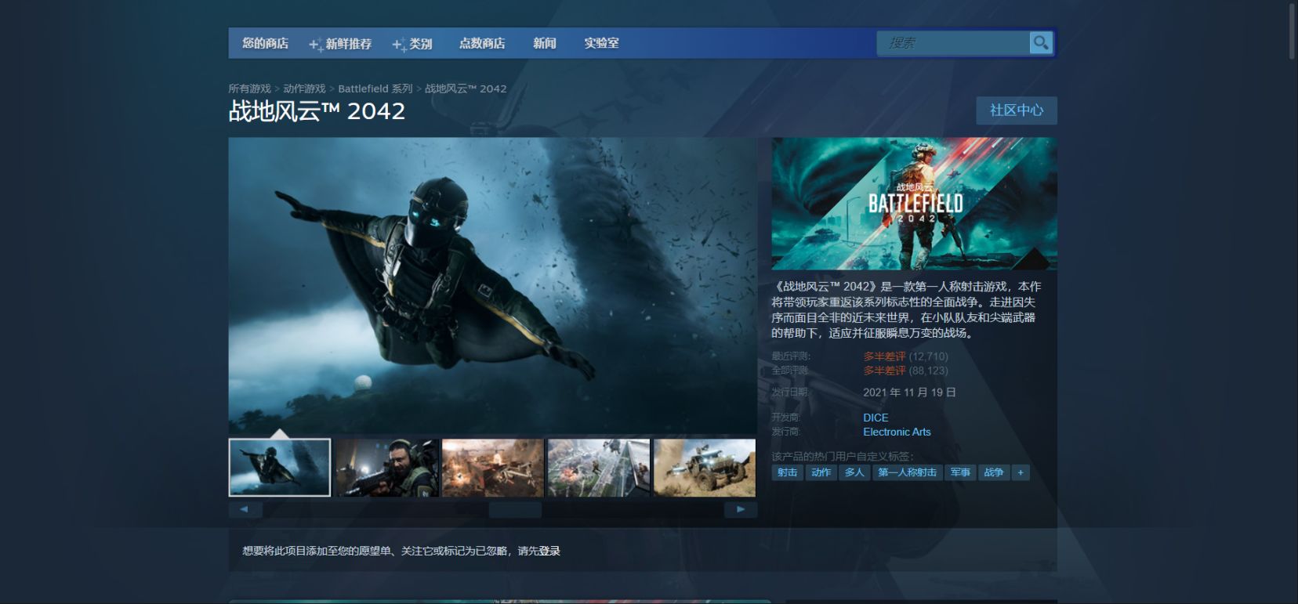Click the large wingsuit screenshot preview
This screenshot has height=604, width=1298.
(x=493, y=286)
